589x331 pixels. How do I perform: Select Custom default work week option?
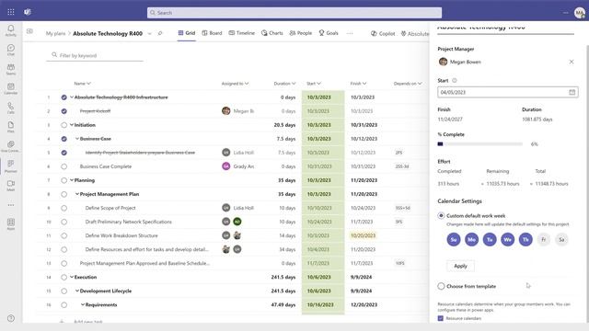[441, 216]
